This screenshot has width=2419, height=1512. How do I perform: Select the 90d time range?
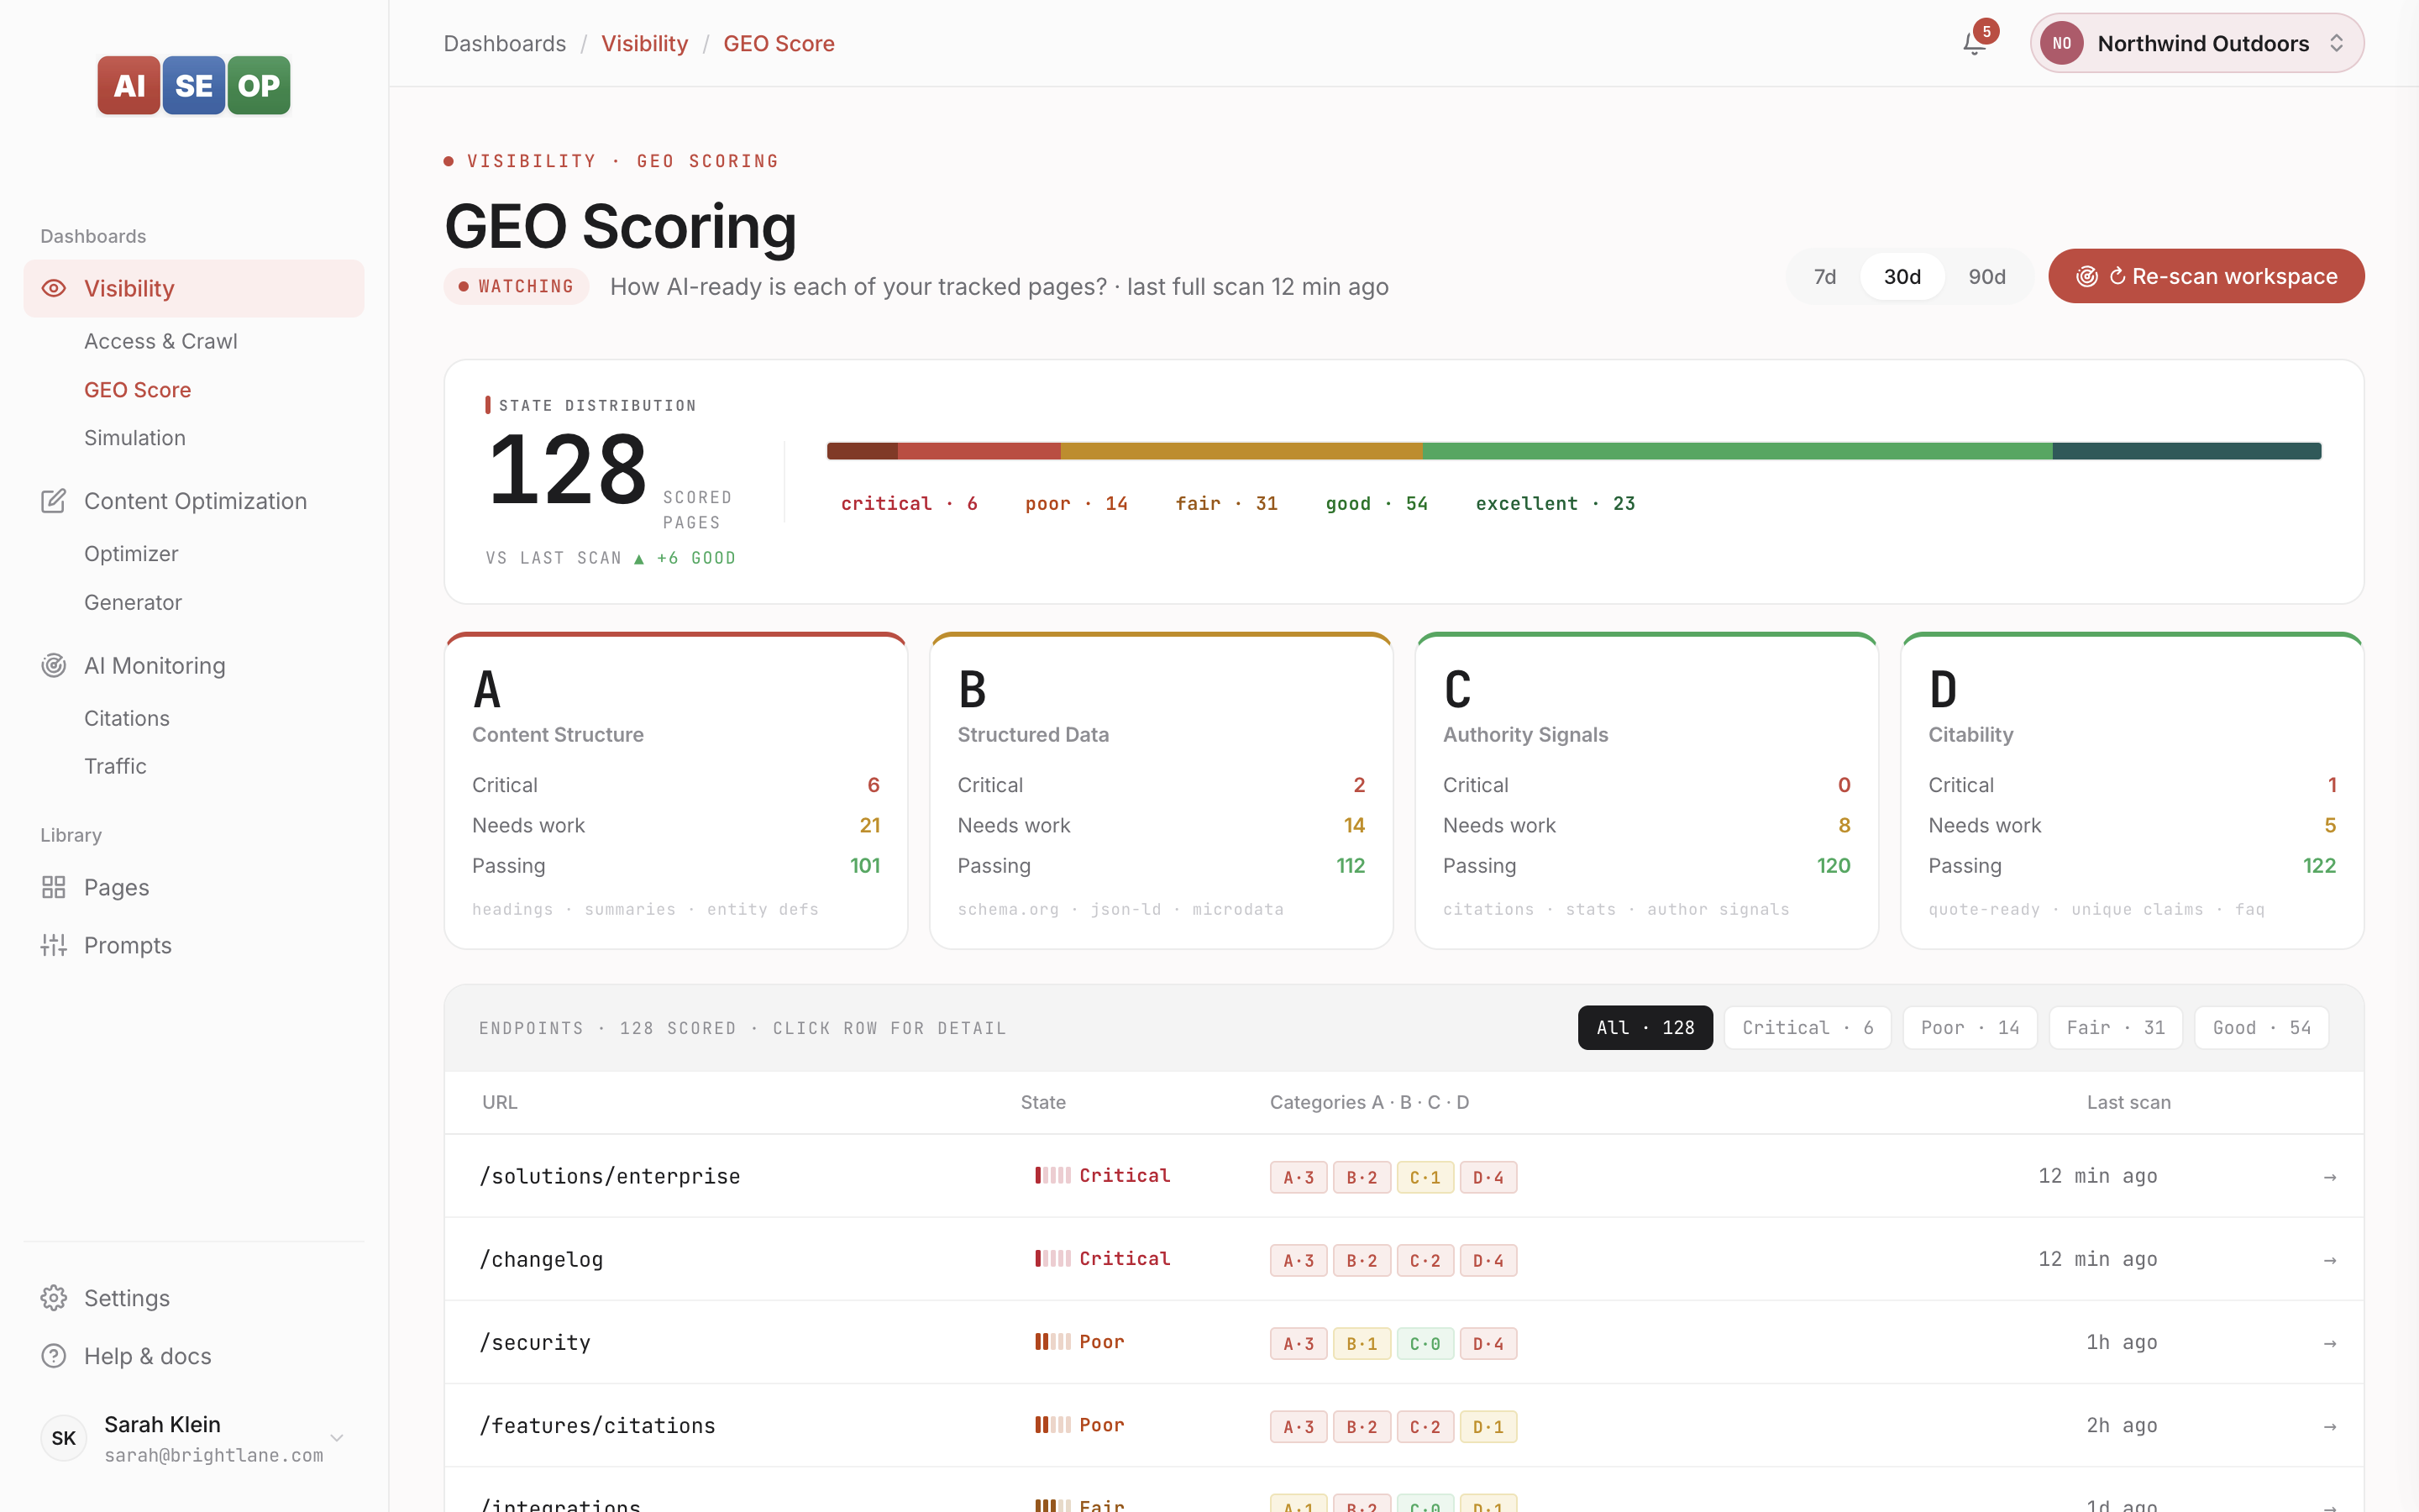(x=1986, y=276)
